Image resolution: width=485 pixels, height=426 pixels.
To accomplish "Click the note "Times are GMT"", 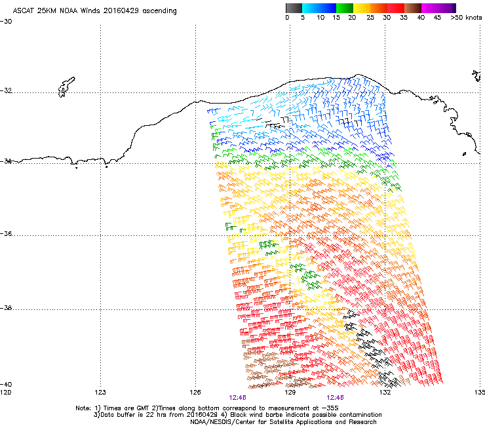I will pyautogui.click(x=126, y=408).
